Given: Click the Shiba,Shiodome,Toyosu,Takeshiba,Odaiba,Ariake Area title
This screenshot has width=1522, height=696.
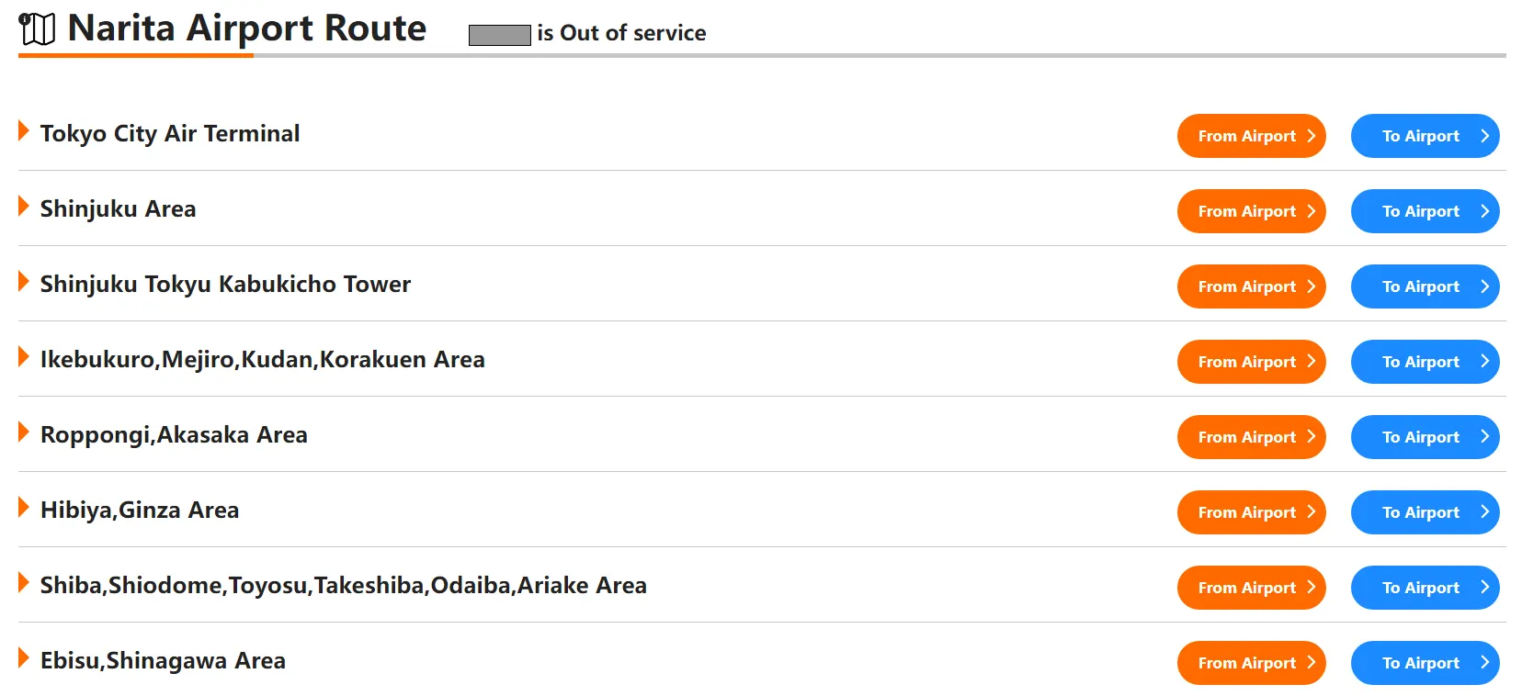Looking at the screenshot, I should (343, 586).
